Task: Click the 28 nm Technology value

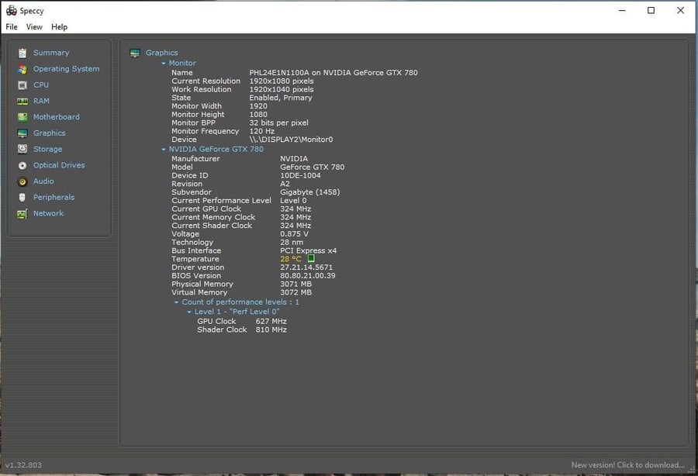Action: [x=292, y=243]
